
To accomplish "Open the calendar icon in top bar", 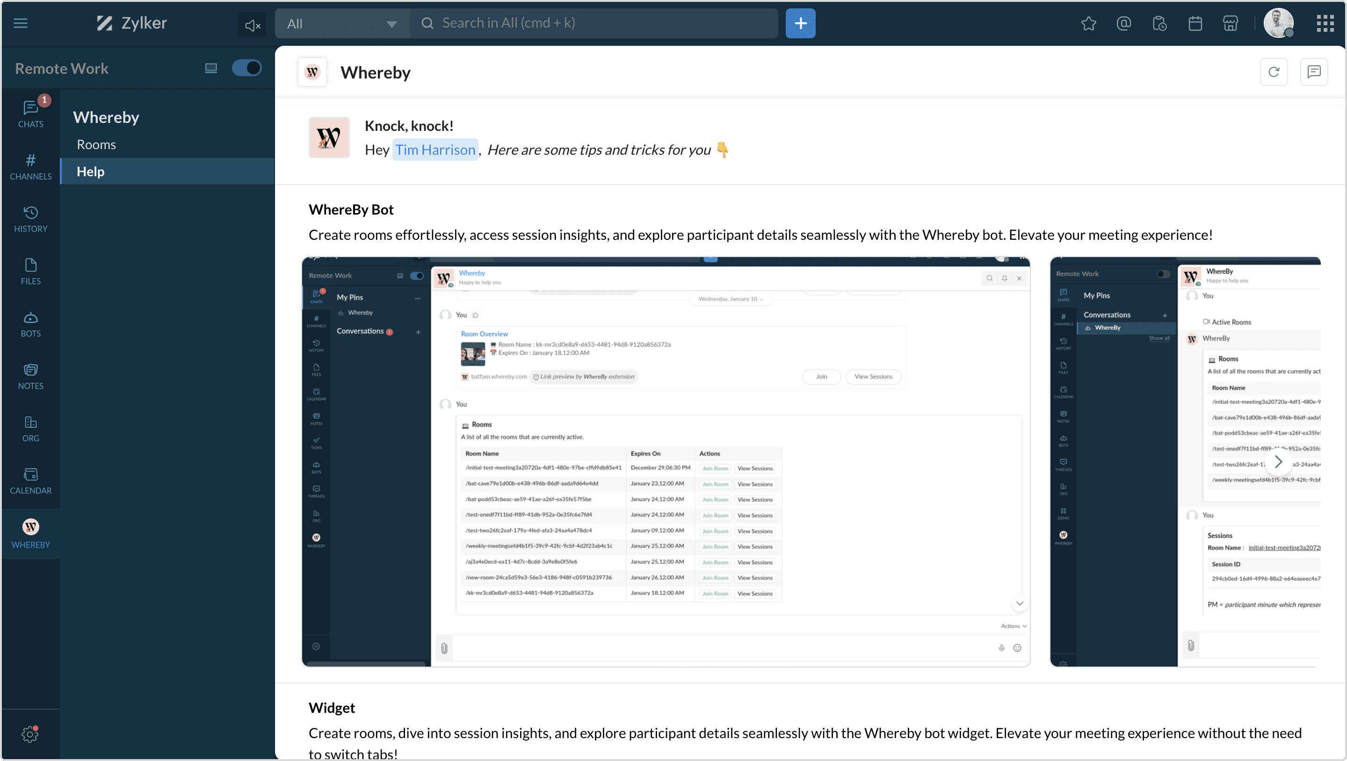I will (1195, 23).
